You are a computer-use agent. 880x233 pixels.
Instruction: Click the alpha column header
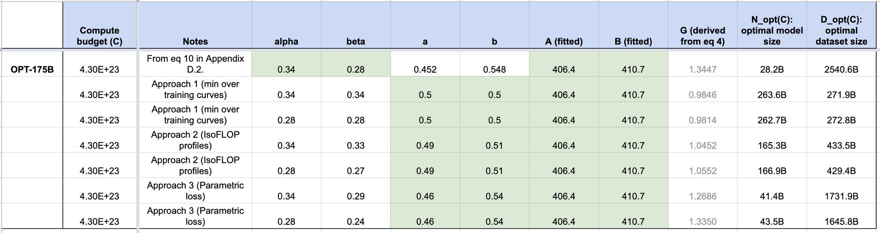coord(286,25)
